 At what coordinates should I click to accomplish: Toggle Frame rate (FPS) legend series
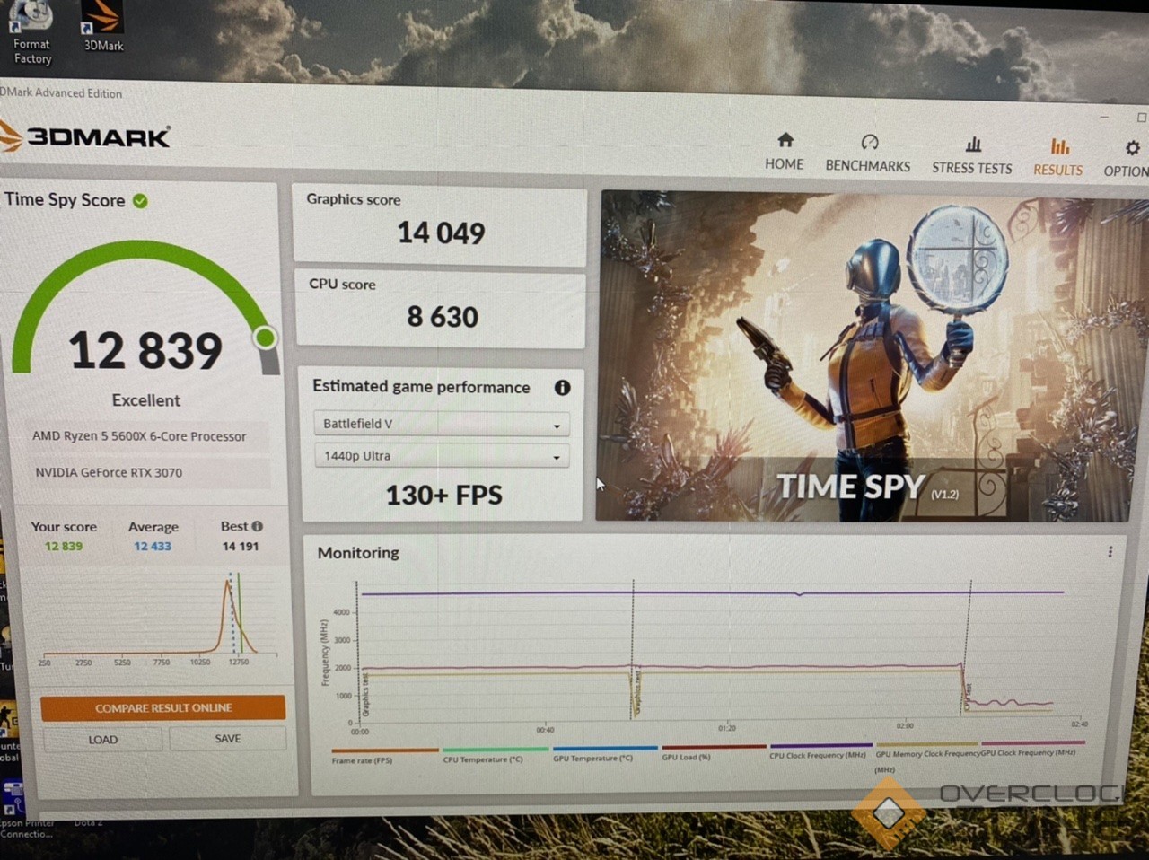point(384,755)
